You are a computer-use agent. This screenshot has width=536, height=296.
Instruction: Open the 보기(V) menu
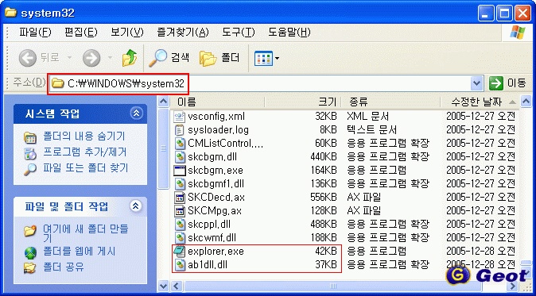point(126,33)
